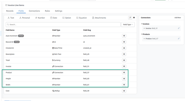Image resolution: width=185 pixels, height=101 pixels.
Task: Click the Currency field type cell
Action: [x=56, y=60]
